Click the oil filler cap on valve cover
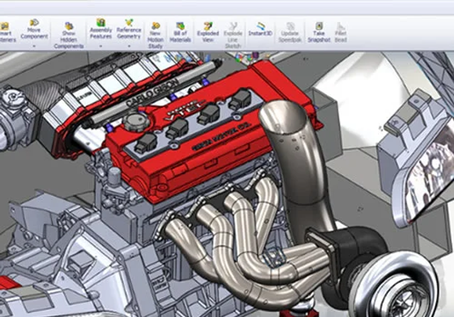This screenshot has height=317, width=454. [137, 121]
